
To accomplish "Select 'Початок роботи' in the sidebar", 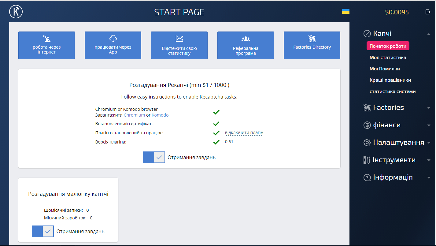I will click(x=388, y=46).
